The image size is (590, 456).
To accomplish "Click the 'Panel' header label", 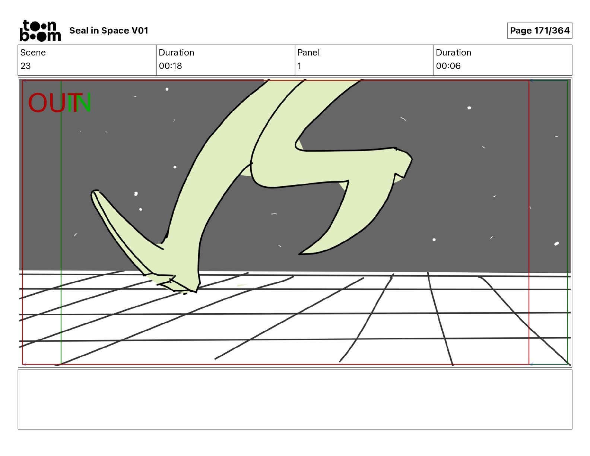I will [x=308, y=53].
